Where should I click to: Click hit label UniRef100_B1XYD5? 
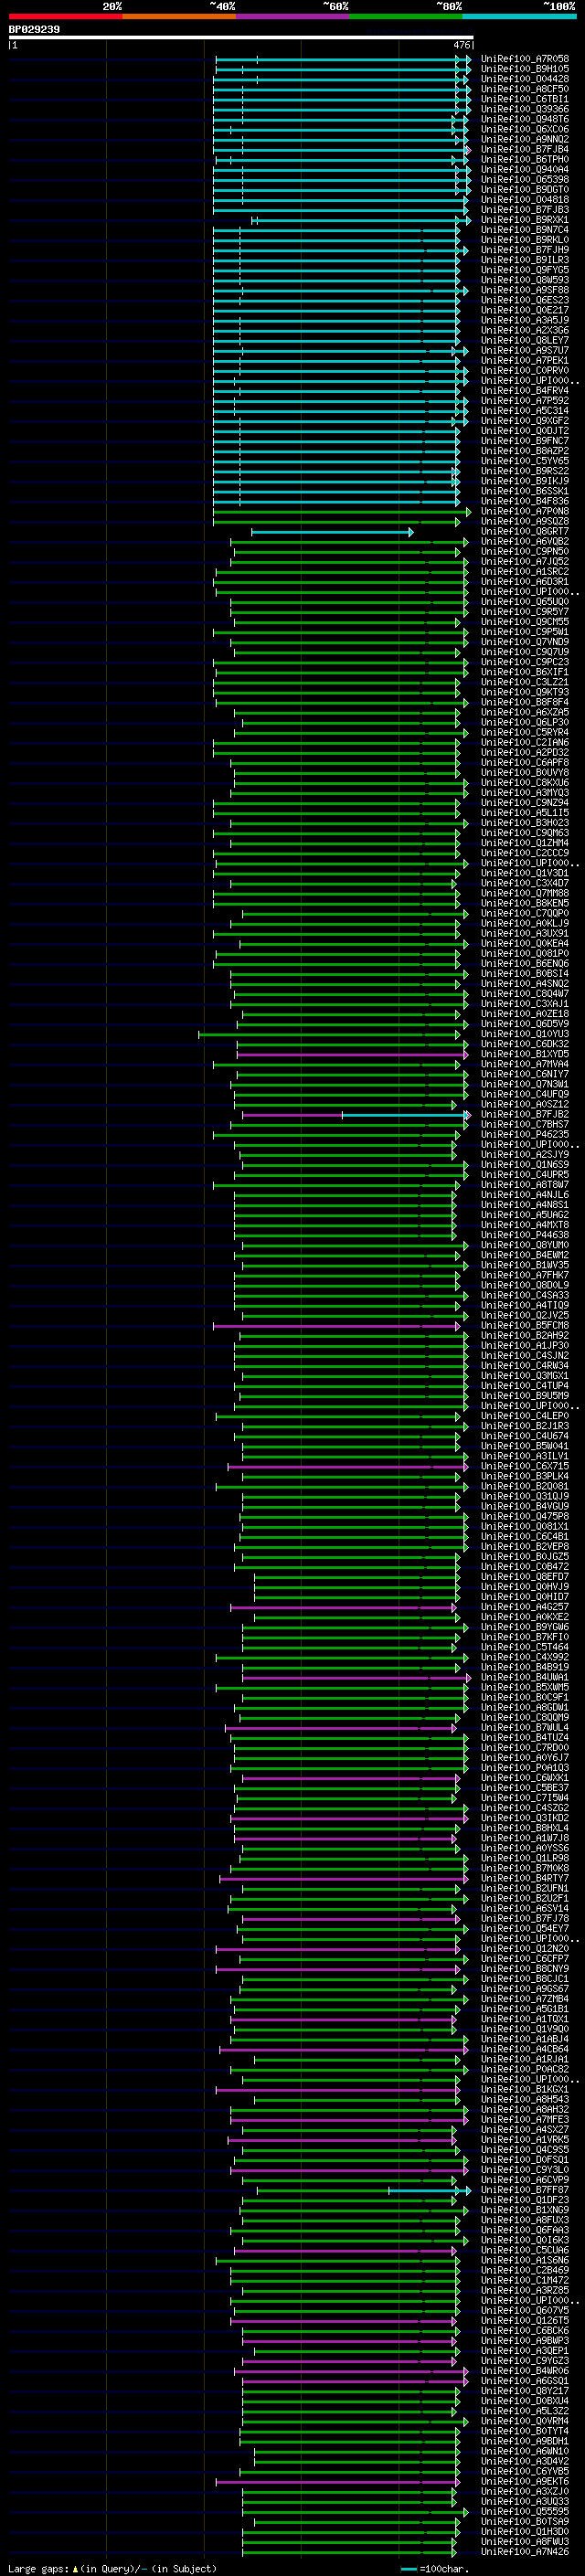525,1054
